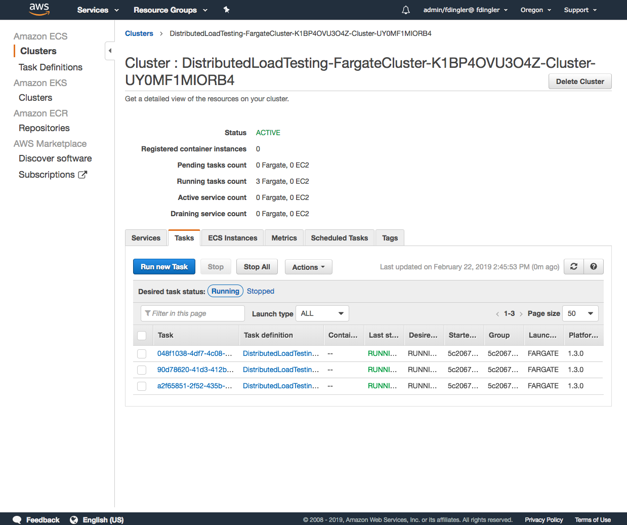Click the disabled Stop button
This screenshot has height=525, width=627.
pos(216,267)
